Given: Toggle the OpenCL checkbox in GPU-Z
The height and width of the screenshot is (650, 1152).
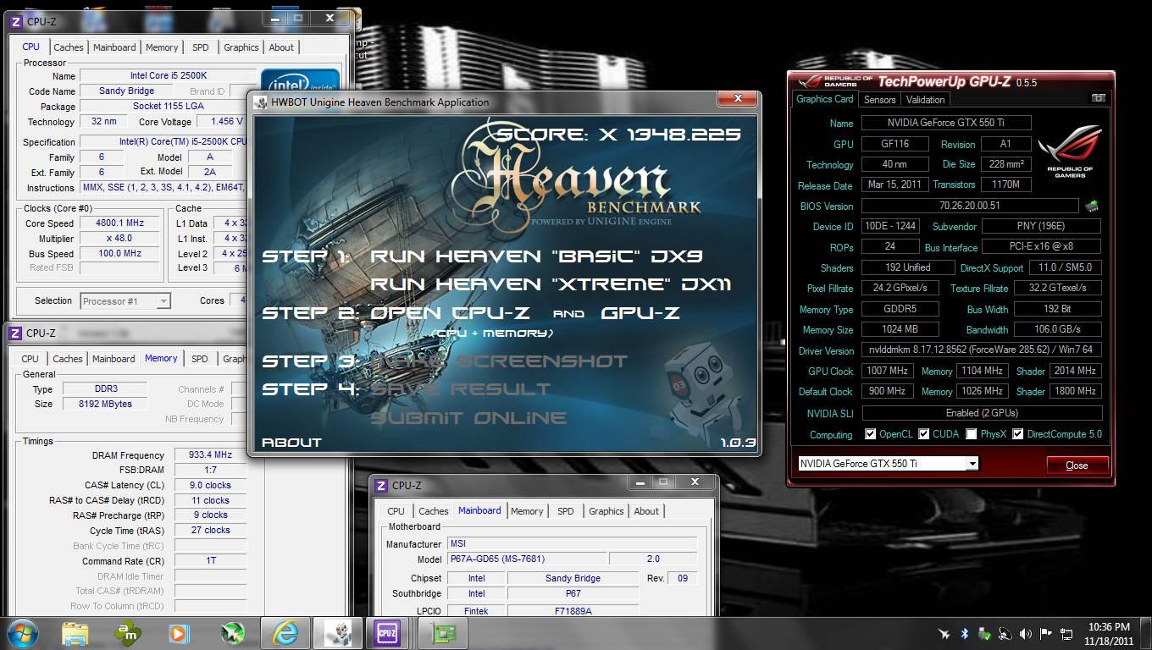Looking at the screenshot, I should [870, 434].
